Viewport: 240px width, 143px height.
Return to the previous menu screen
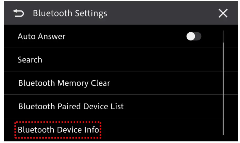[x=18, y=14]
